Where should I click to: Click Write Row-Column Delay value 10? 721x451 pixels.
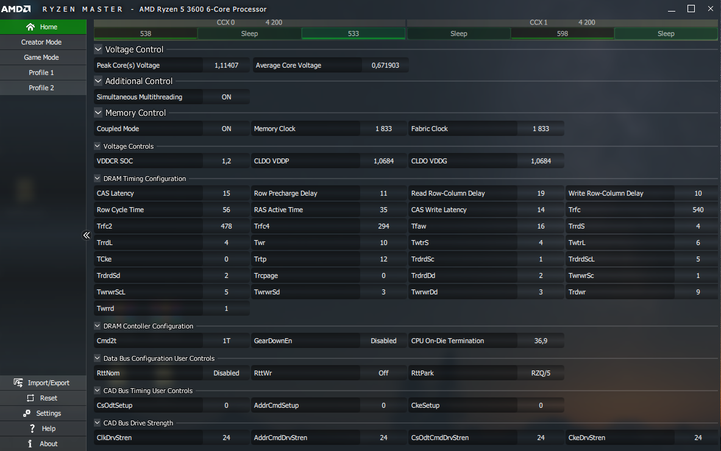click(x=698, y=193)
